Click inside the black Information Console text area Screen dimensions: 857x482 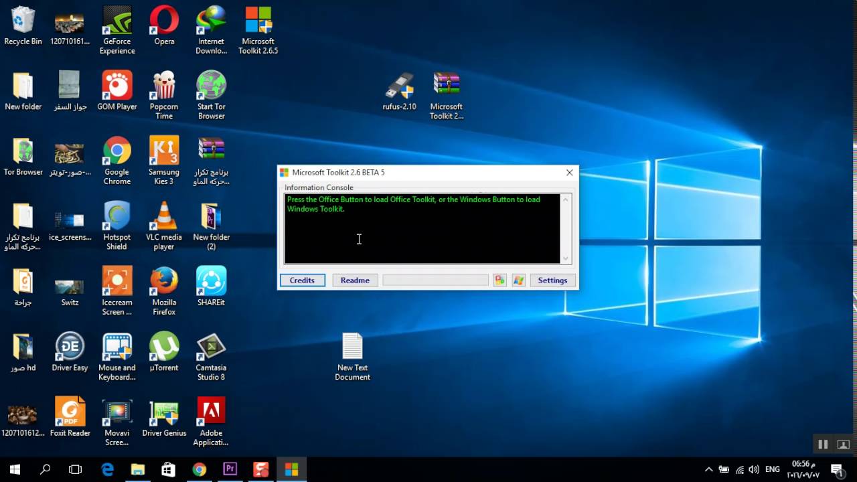click(x=422, y=229)
